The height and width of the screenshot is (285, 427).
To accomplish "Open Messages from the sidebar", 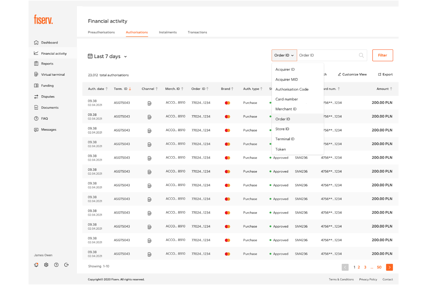I will pos(48,129).
